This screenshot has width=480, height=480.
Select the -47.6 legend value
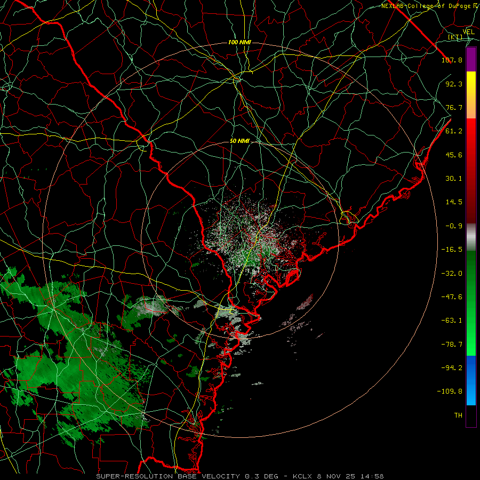point(452,297)
